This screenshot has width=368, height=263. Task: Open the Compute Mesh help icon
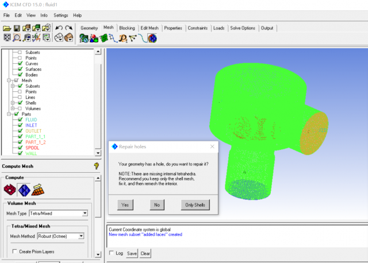pos(97,166)
